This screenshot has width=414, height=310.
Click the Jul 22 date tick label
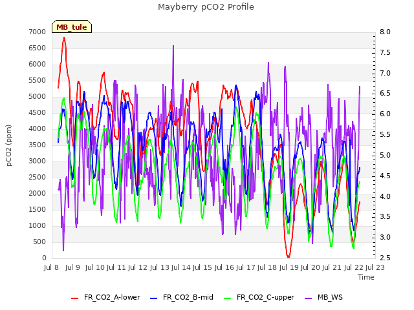pyautogui.click(x=354, y=267)
